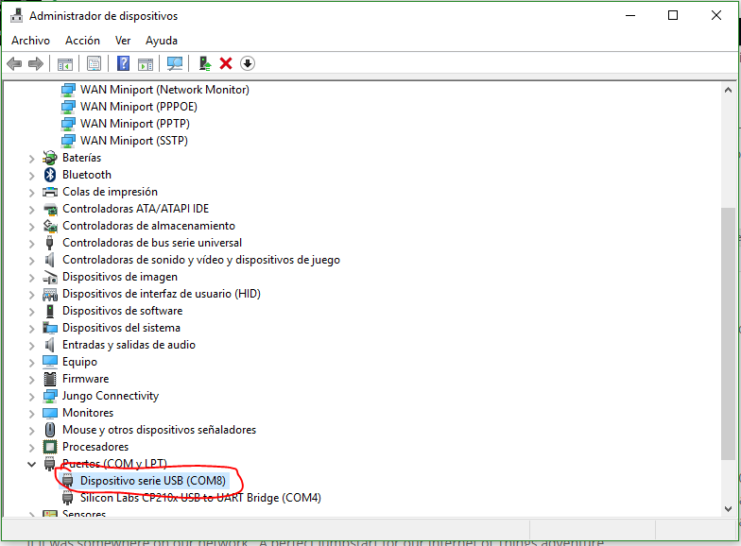Select the mouse icon beside Mouse y otros dispositivos
The width and height of the screenshot is (741, 546).
click(49, 430)
